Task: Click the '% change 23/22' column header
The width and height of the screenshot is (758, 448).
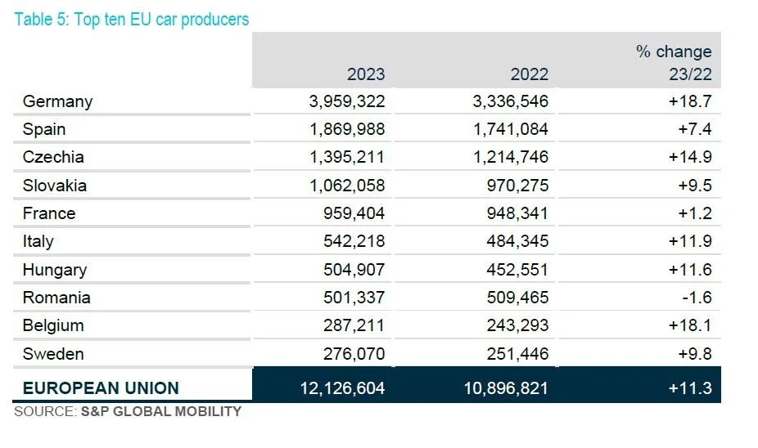Action: coord(674,63)
